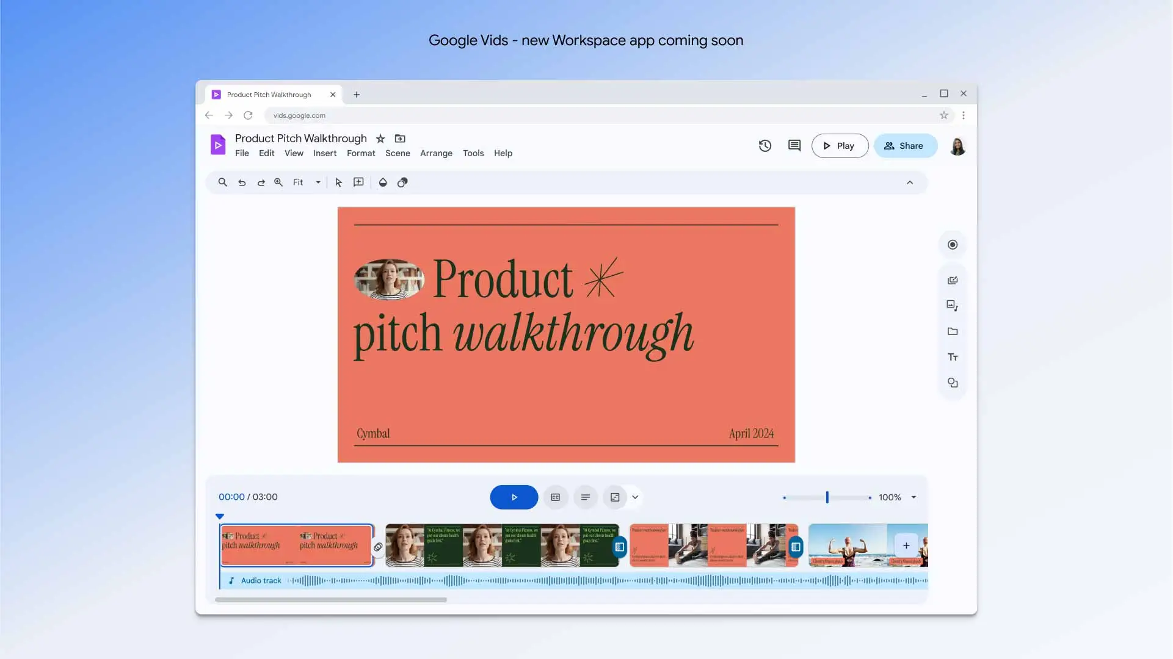1173x659 pixels.
Task: Open the Text styles sidebar panel
Action: pyautogui.click(x=953, y=357)
